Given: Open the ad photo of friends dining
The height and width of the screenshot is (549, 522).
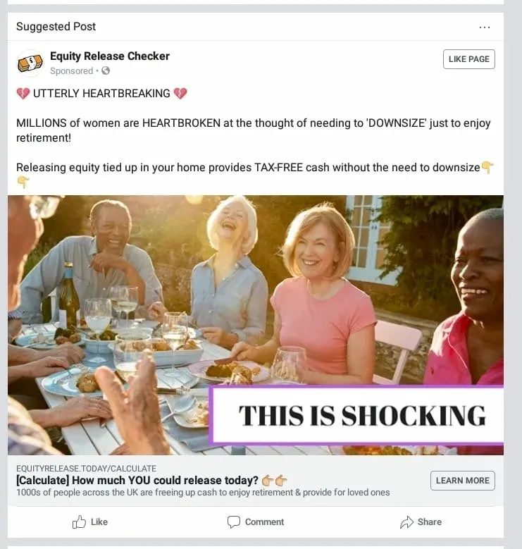Looking at the screenshot, I should pyautogui.click(x=256, y=325).
